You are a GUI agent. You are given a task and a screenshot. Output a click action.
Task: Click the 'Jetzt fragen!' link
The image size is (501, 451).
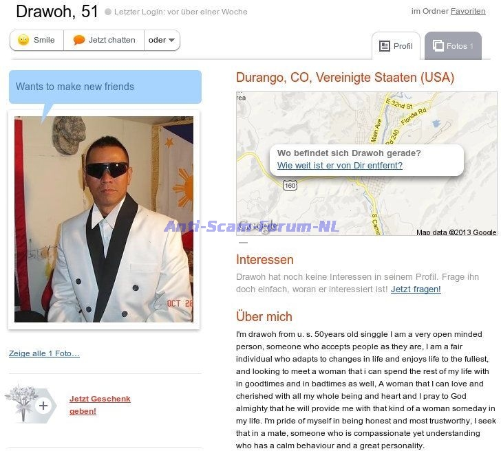tap(416, 289)
